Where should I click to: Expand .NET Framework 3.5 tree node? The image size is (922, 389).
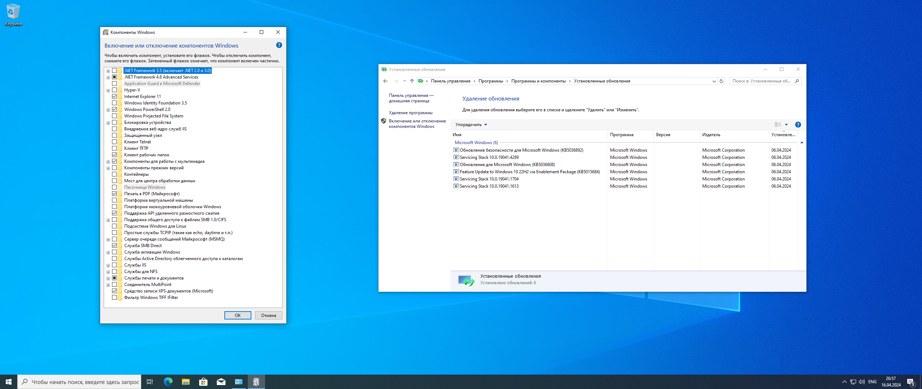pos(108,71)
